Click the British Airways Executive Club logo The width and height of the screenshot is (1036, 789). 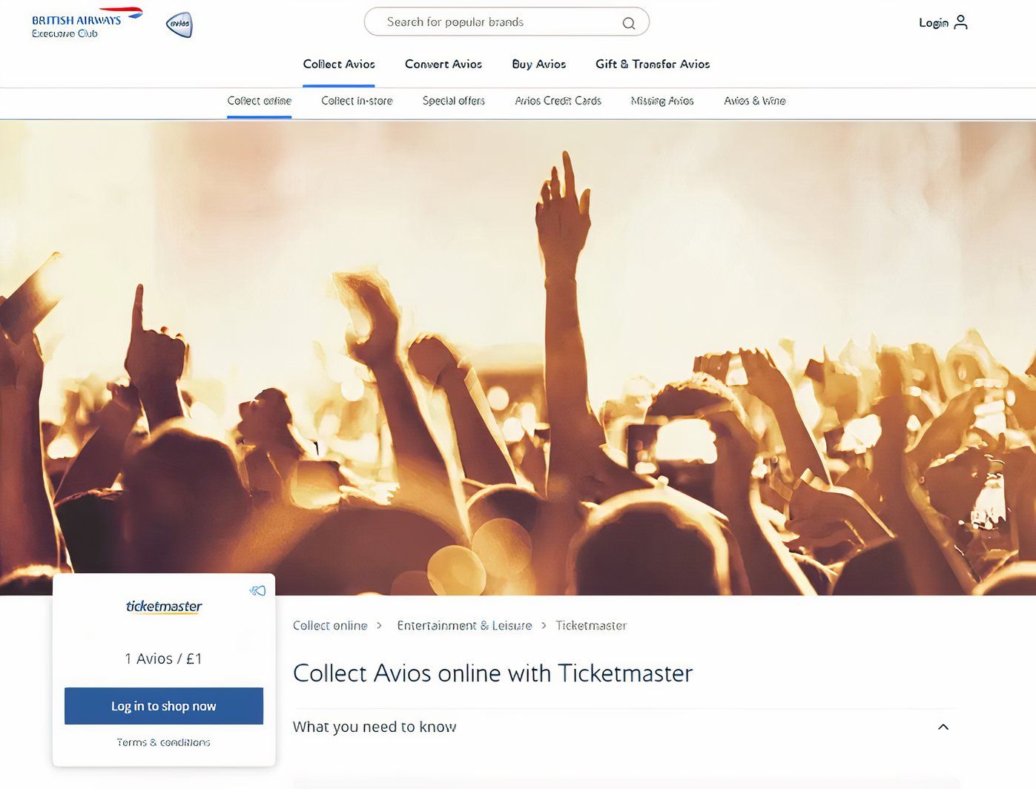[x=87, y=23]
